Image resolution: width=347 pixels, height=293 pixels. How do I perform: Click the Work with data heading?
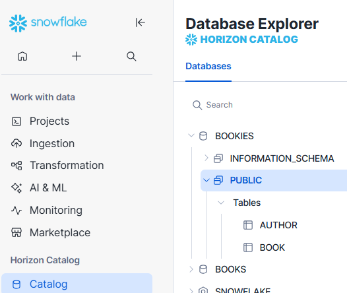click(43, 98)
